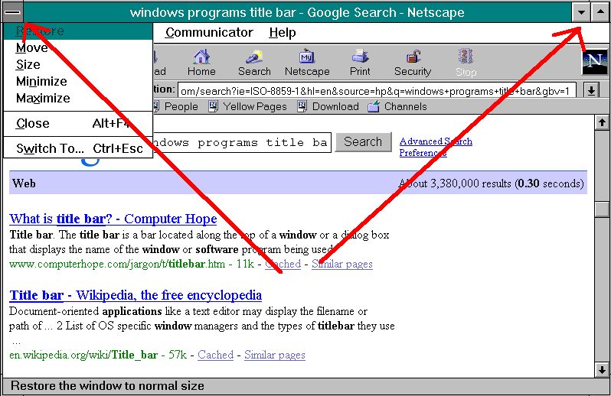The width and height of the screenshot is (611, 396).
Task: Choose Maximize from the control menu
Action: pos(77,98)
